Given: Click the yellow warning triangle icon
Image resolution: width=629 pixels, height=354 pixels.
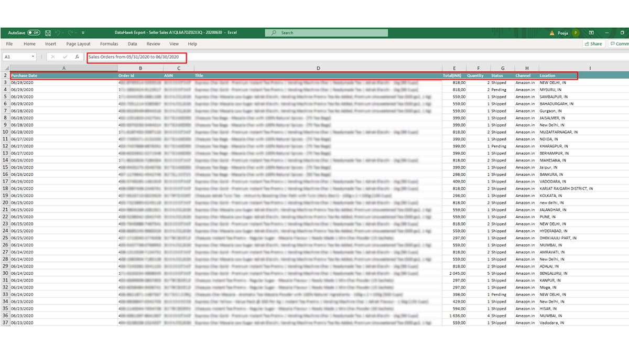Looking at the screenshot, I should (x=552, y=33).
